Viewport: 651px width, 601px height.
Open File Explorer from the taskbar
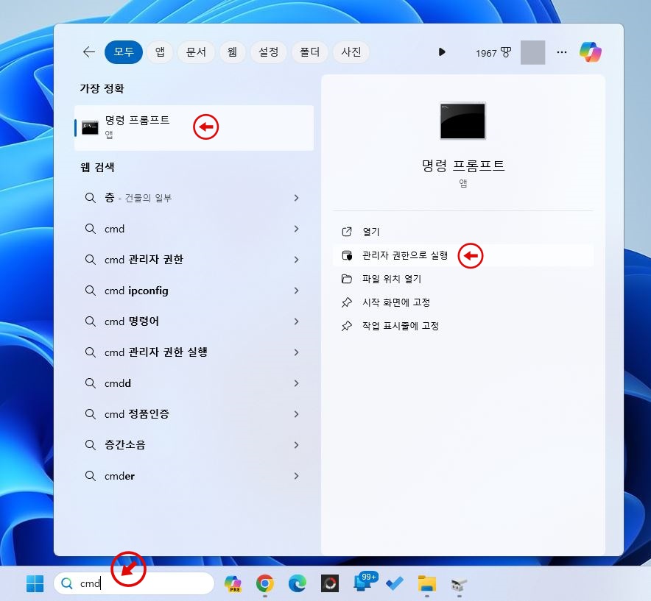(427, 583)
